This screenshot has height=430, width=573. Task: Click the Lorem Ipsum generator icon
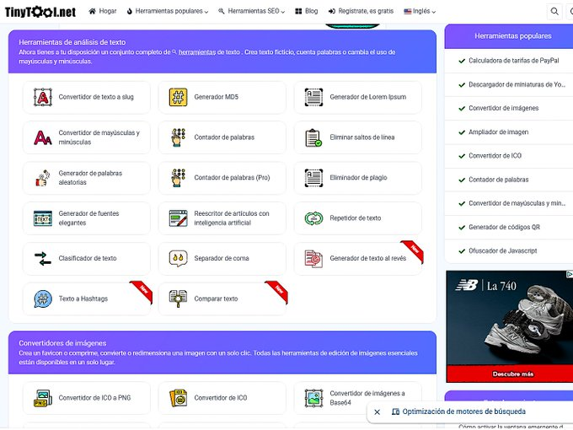pyautogui.click(x=313, y=97)
